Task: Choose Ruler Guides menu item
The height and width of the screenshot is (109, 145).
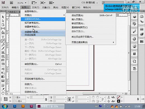Action: click(x=43, y=23)
